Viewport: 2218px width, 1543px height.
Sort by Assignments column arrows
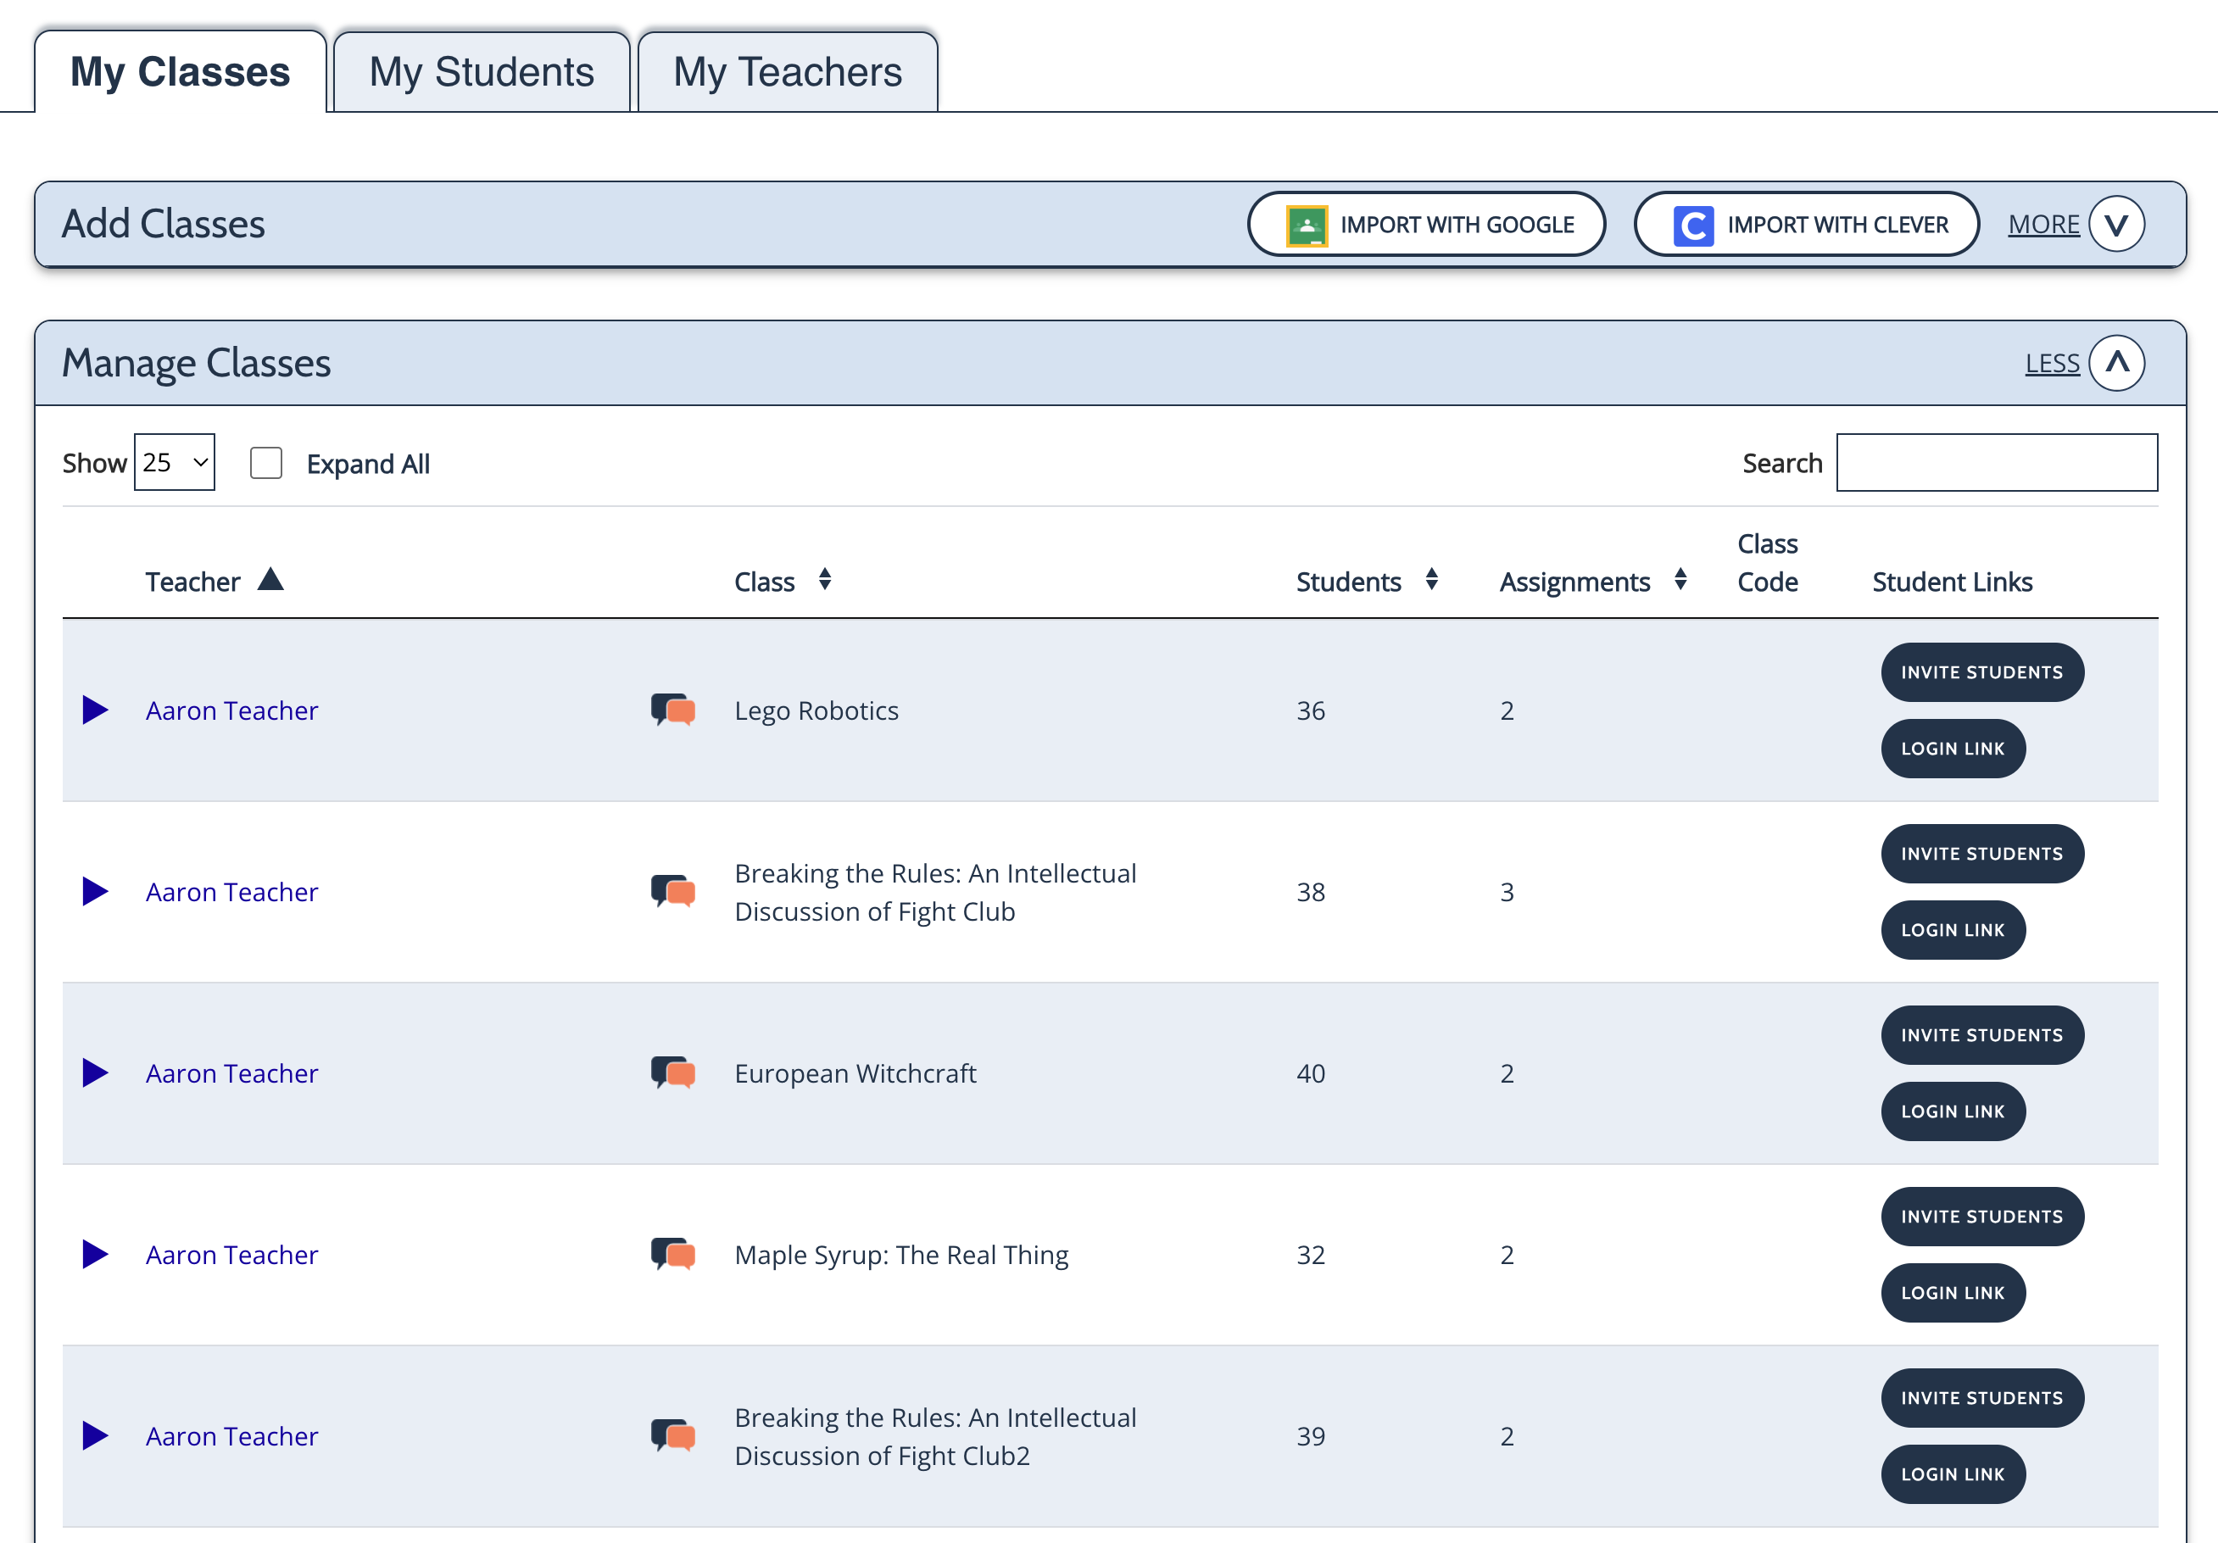(x=1681, y=580)
